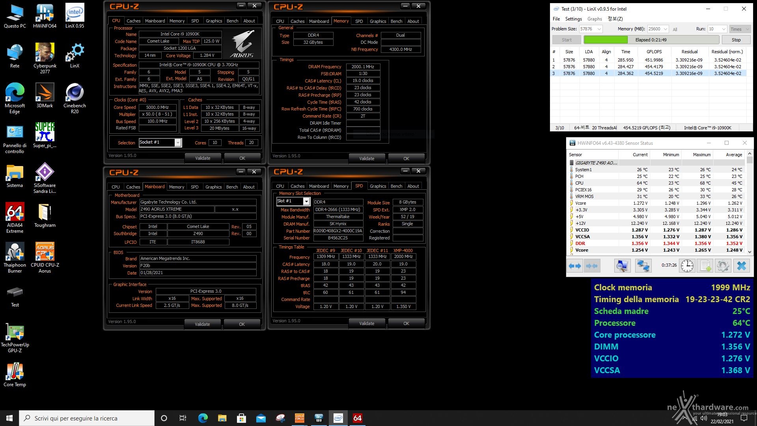Image resolution: width=757 pixels, height=426 pixels.
Task: Launch TechPowerUp GPU-Z from the desktop
Action: (x=15, y=338)
